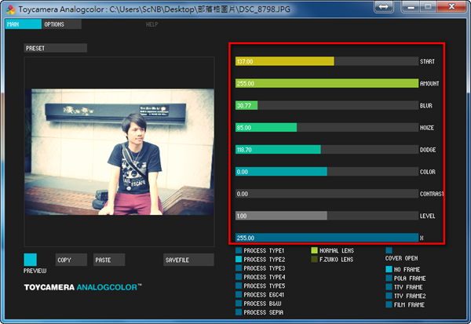This screenshot has height=324, width=471.
Task: Adjust the DODGE slider
Action: 327,150
